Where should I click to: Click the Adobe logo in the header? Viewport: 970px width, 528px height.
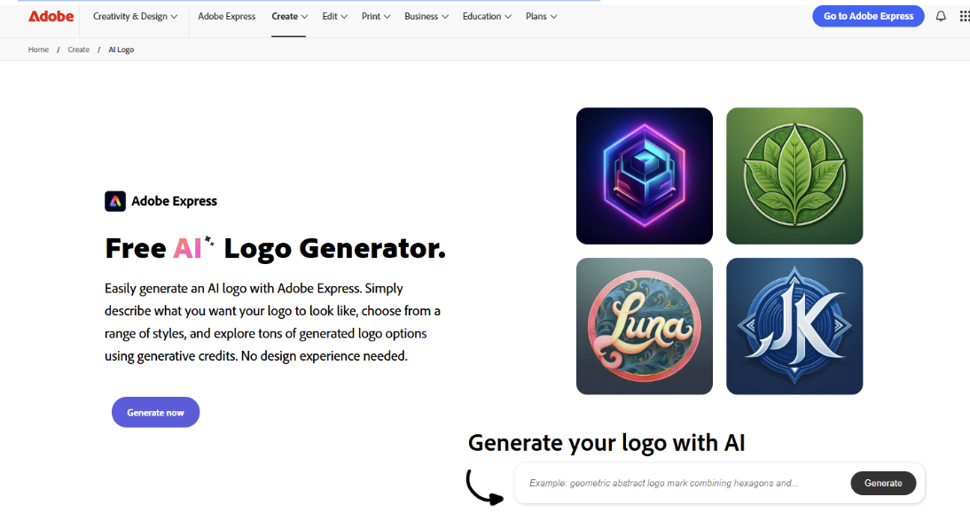[x=51, y=16]
